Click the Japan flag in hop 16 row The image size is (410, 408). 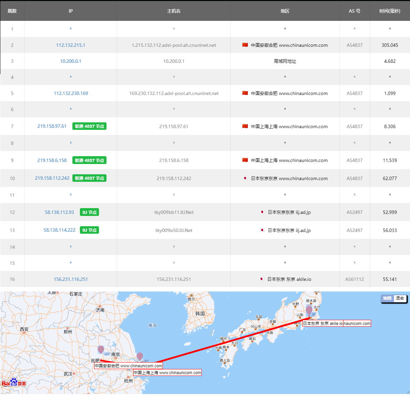pyautogui.click(x=261, y=279)
